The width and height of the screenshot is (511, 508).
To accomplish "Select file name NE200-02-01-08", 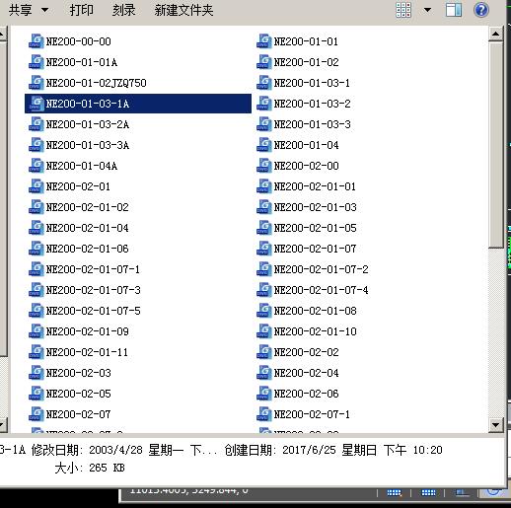I will click(315, 311).
